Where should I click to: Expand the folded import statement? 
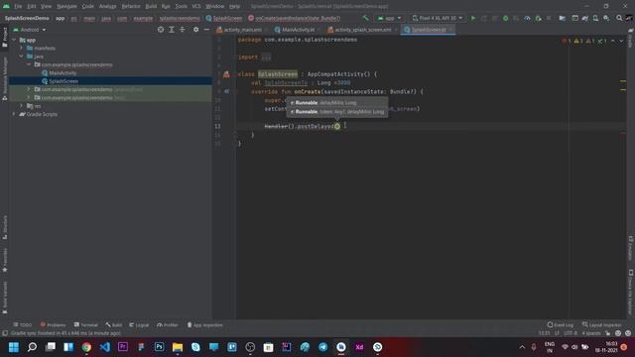point(266,58)
